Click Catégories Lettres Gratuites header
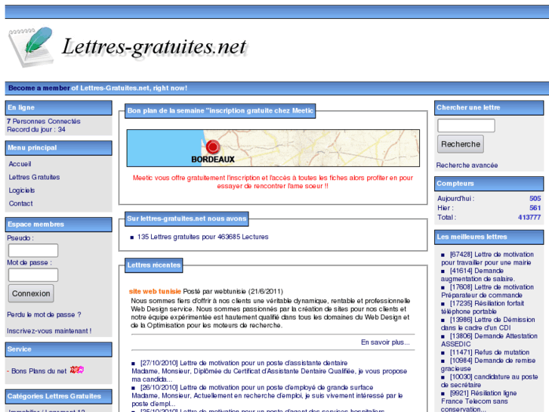This screenshot has width=549, height=412. [58, 397]
